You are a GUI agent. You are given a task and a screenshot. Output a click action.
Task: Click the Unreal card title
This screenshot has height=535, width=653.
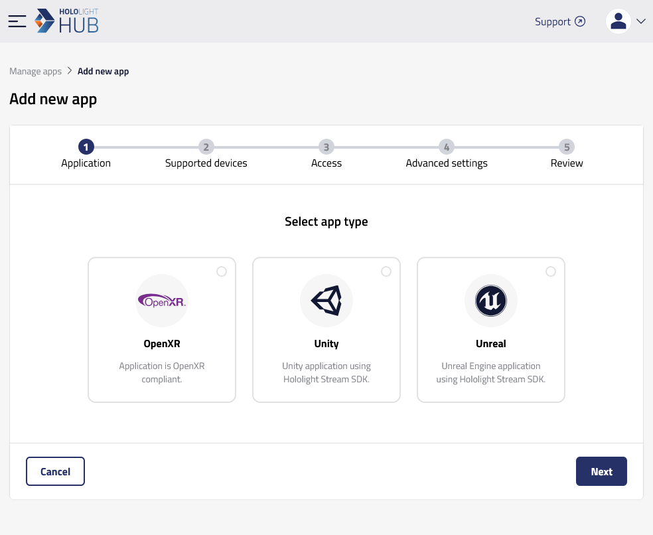pyautogui.click(x=491, y=344)
